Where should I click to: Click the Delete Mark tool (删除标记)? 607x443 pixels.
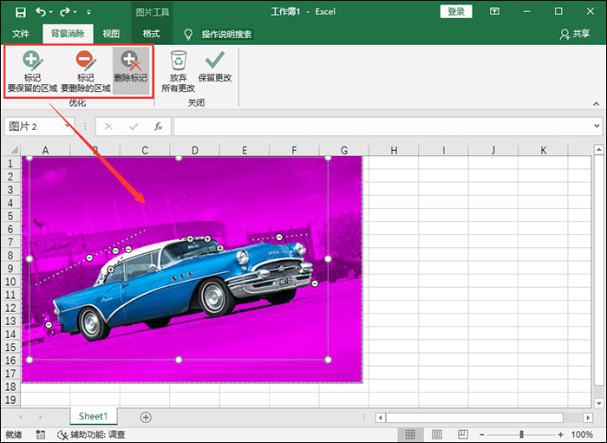[131, 71]
